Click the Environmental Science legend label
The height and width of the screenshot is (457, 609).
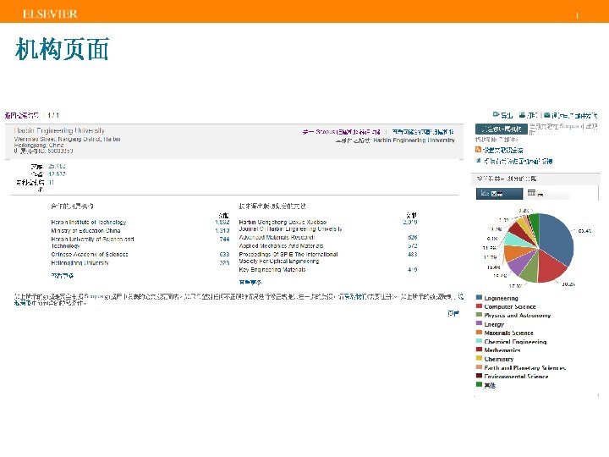pyautogui.click(x=516, y=376)
